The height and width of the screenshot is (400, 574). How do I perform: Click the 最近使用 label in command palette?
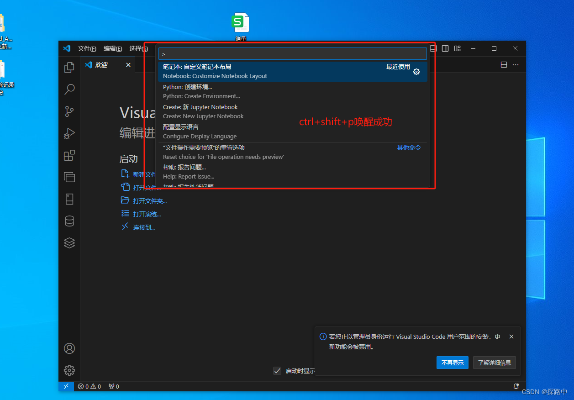point(398,67)
